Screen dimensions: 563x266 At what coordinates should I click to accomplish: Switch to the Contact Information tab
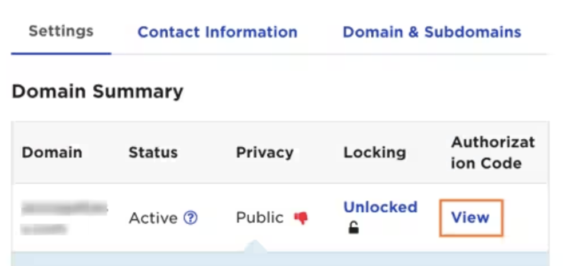click(217, 32)
